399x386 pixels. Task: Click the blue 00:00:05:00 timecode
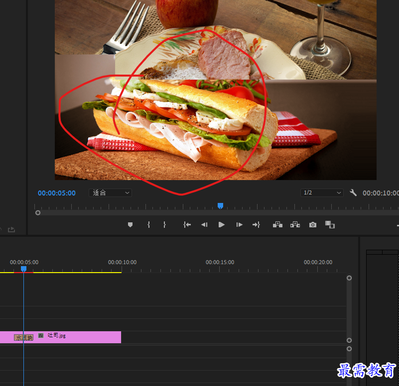(x=57, y=193)
